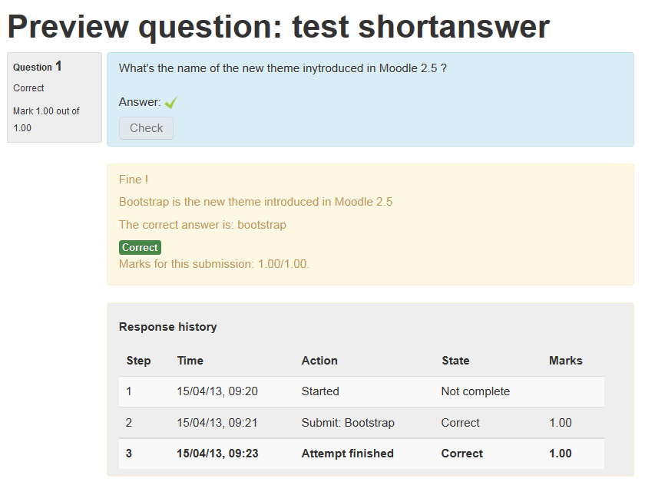Click the Time column header
The width and height of the screenshot is (645, 485).
click(190, 361)
